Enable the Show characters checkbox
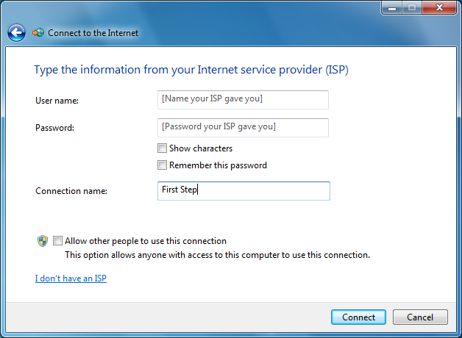This screenshot has height=338, width=462. [x=163, y=148]
